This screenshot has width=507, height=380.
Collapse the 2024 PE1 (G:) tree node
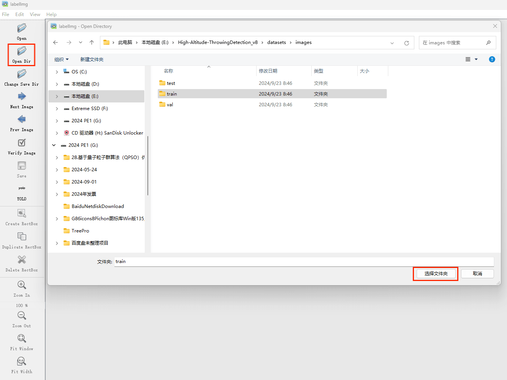54,145
